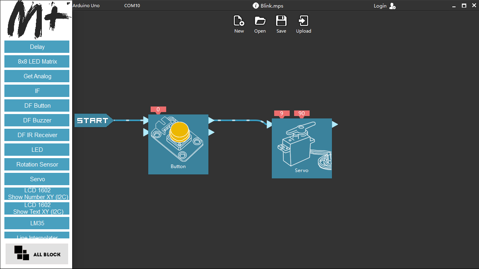Insert a Rotation Sensor block
The image size is (479, 269).
pos(37,164)
